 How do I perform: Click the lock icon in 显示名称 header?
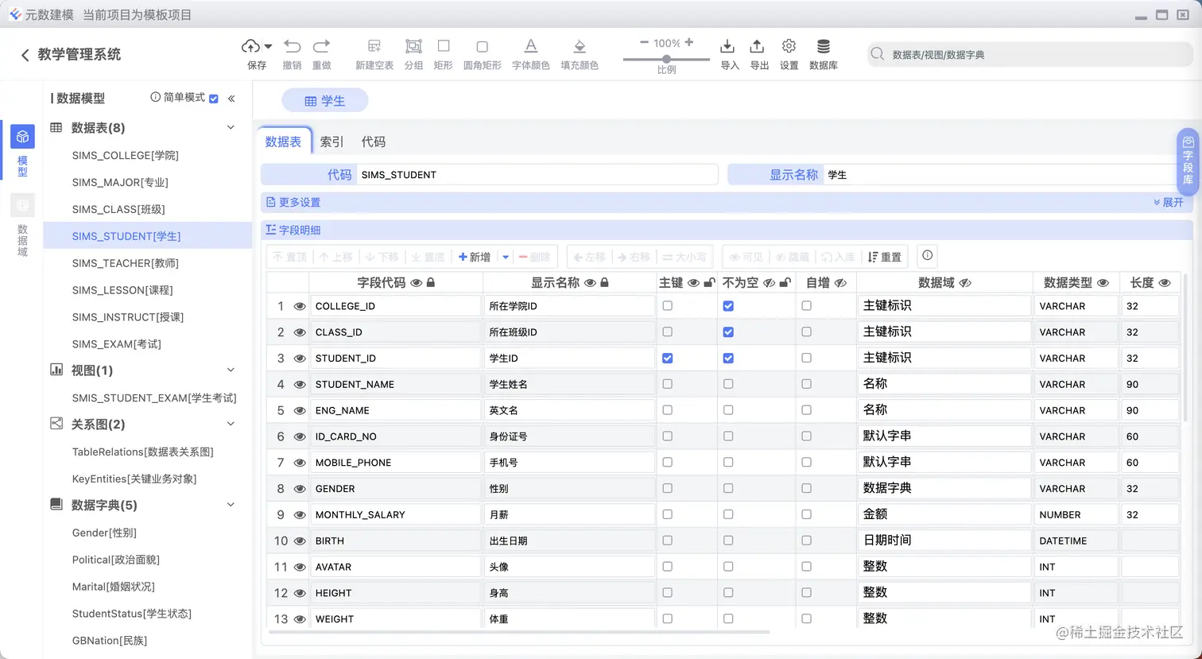[x=604, y=283]
